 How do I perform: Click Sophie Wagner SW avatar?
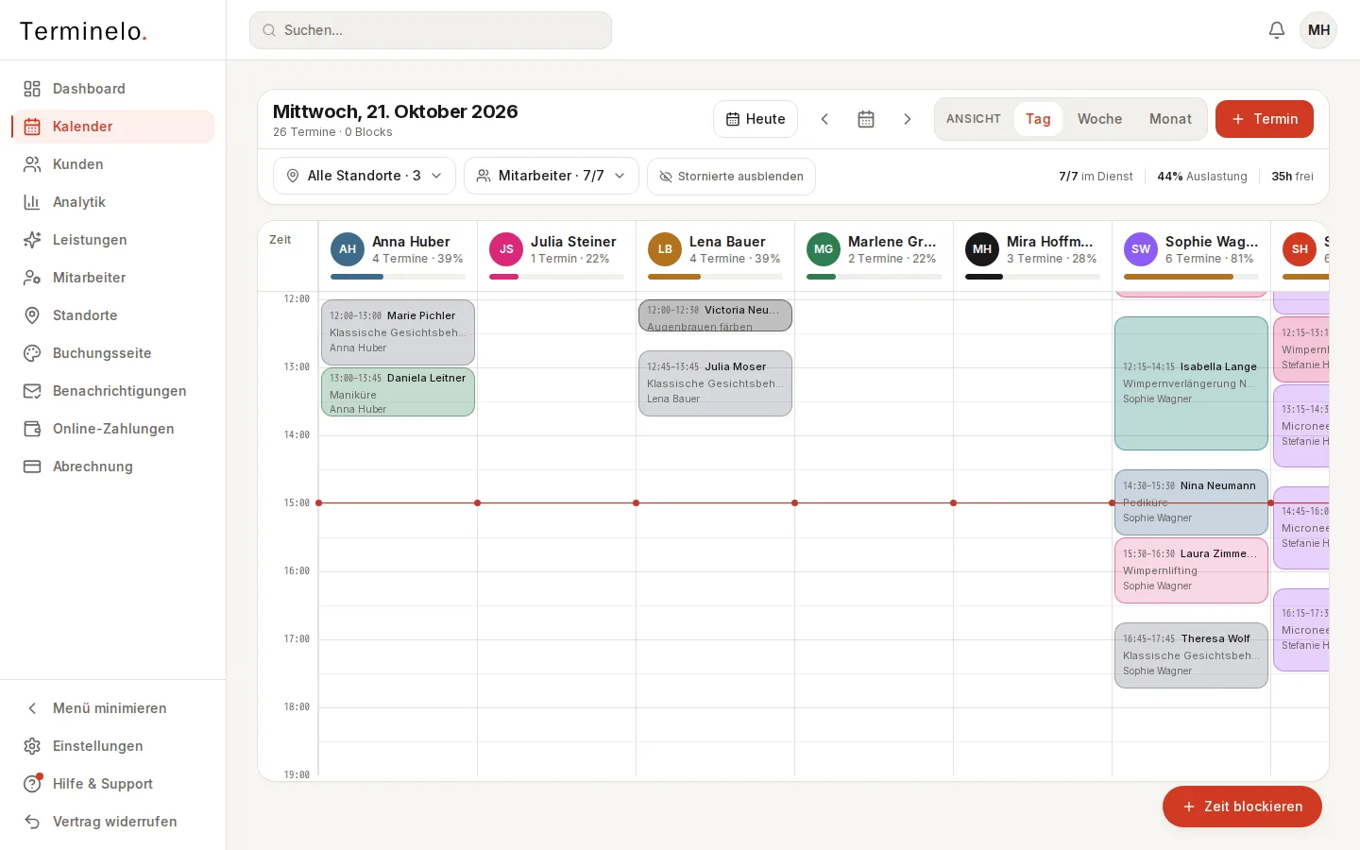(1141, 249)
